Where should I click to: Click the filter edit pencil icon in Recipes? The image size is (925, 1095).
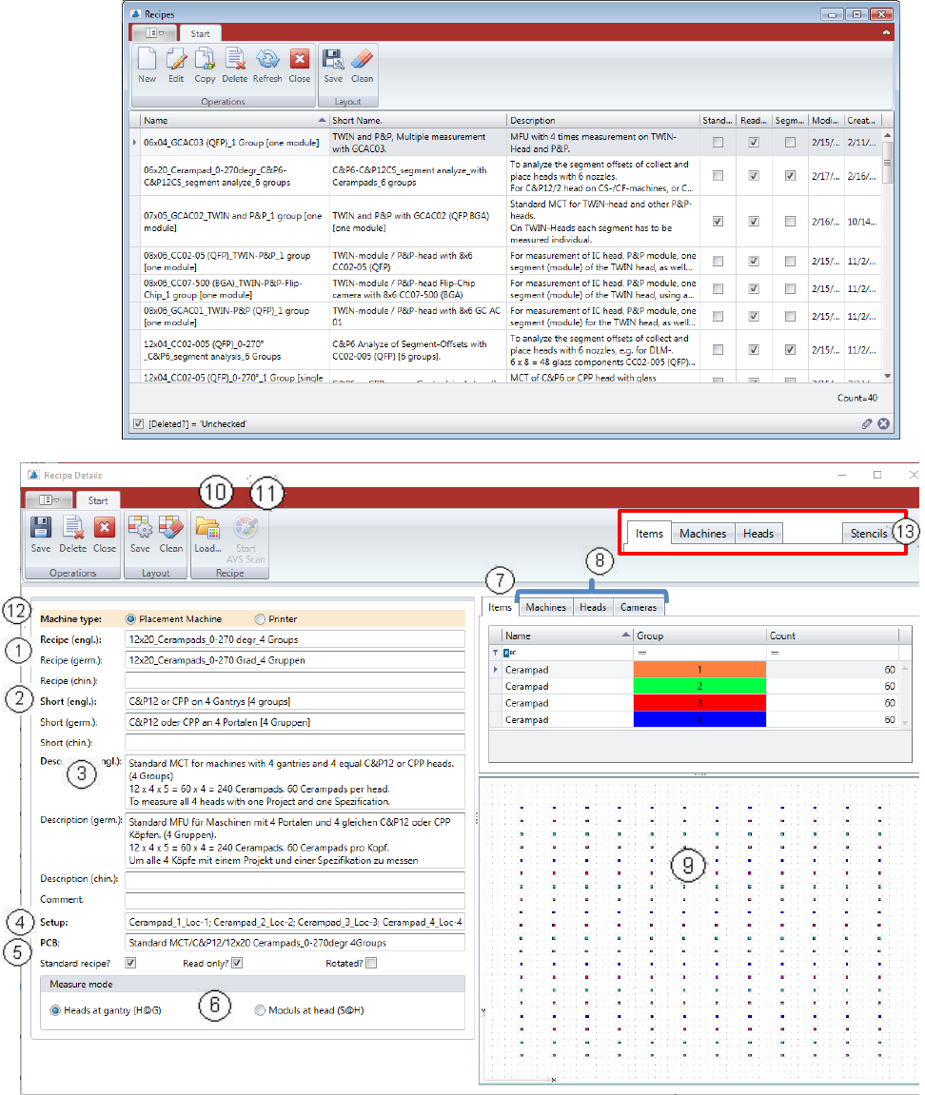pos(866,424)
